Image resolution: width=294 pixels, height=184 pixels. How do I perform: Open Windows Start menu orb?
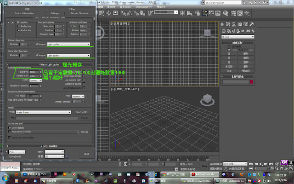tap(6, 178)
